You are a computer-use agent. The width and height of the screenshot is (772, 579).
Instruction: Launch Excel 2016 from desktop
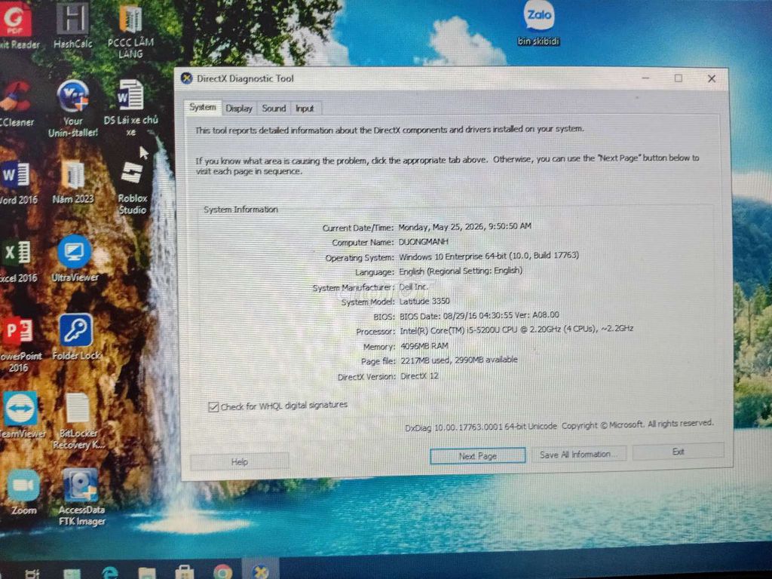[18, 261]
